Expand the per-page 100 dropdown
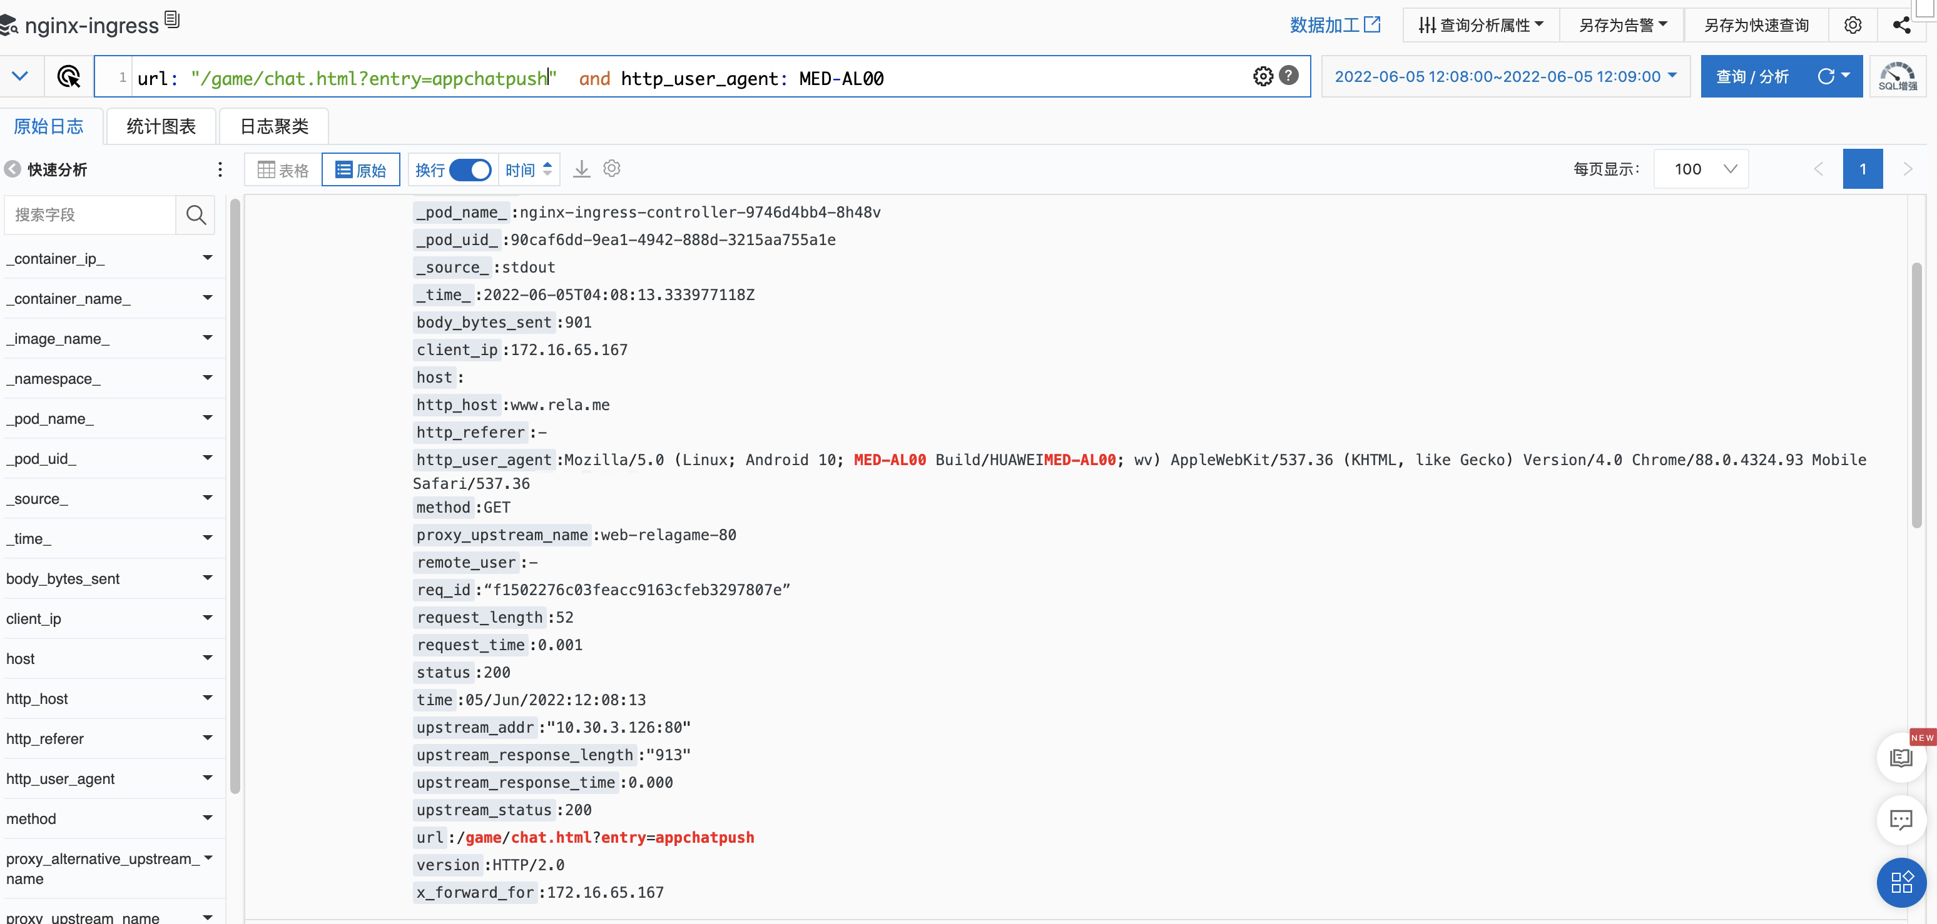The image size is (1937, 924). click(x=1702, y=169)
